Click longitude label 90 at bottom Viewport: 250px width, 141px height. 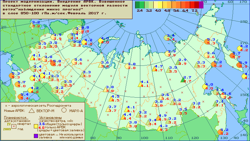click(x=118, y=138)
